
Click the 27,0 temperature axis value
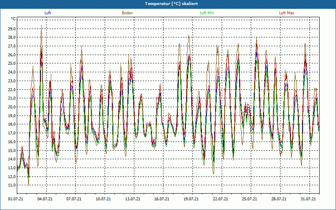coord(12,46)
